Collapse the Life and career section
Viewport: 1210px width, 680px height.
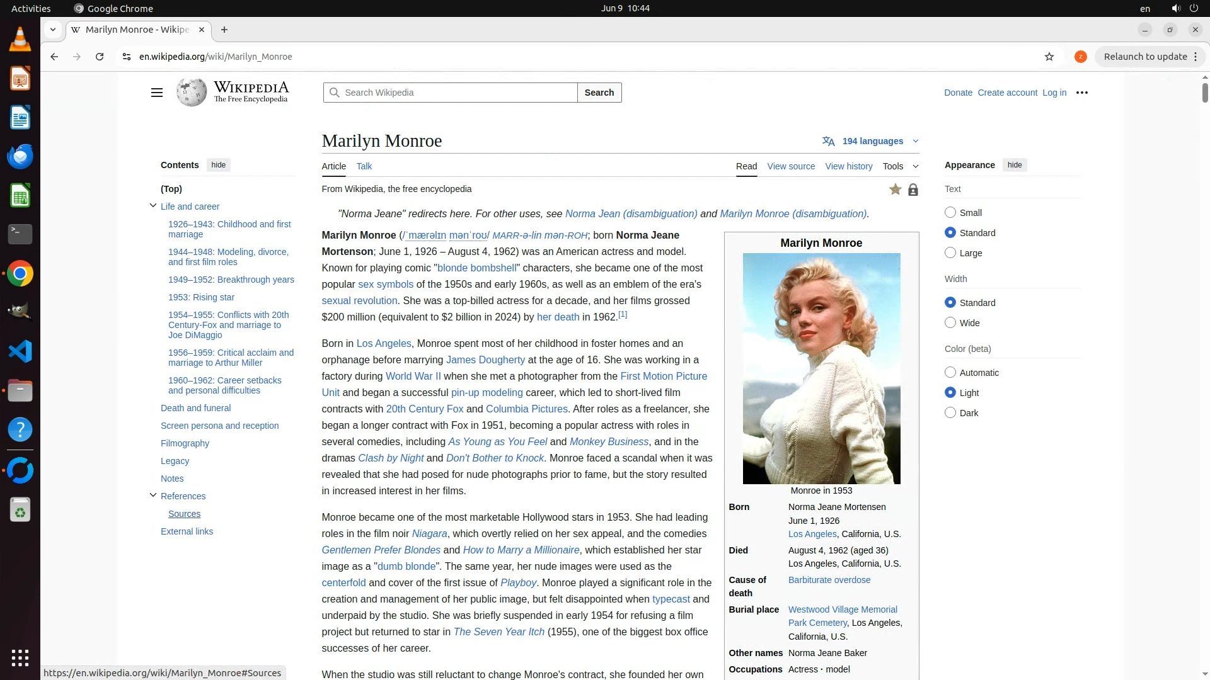tap(153, 206)
